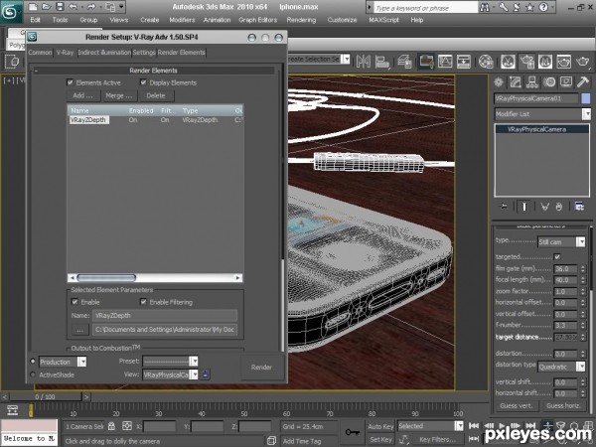This screenshot has height=447, width=596.
Task: Select the Align tool icon
Action: 382,62
